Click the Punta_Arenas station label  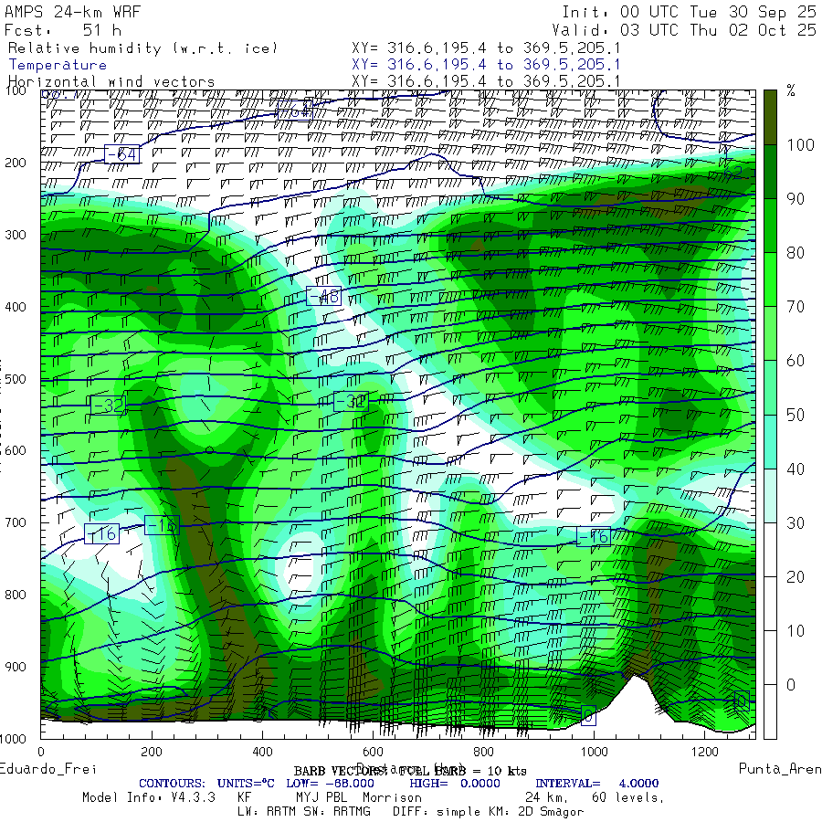point(779,769)
